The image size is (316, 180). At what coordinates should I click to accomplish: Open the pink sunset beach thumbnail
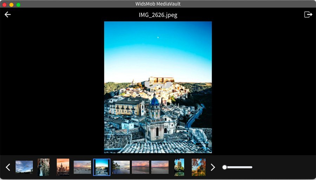click(x=82, y=167)
